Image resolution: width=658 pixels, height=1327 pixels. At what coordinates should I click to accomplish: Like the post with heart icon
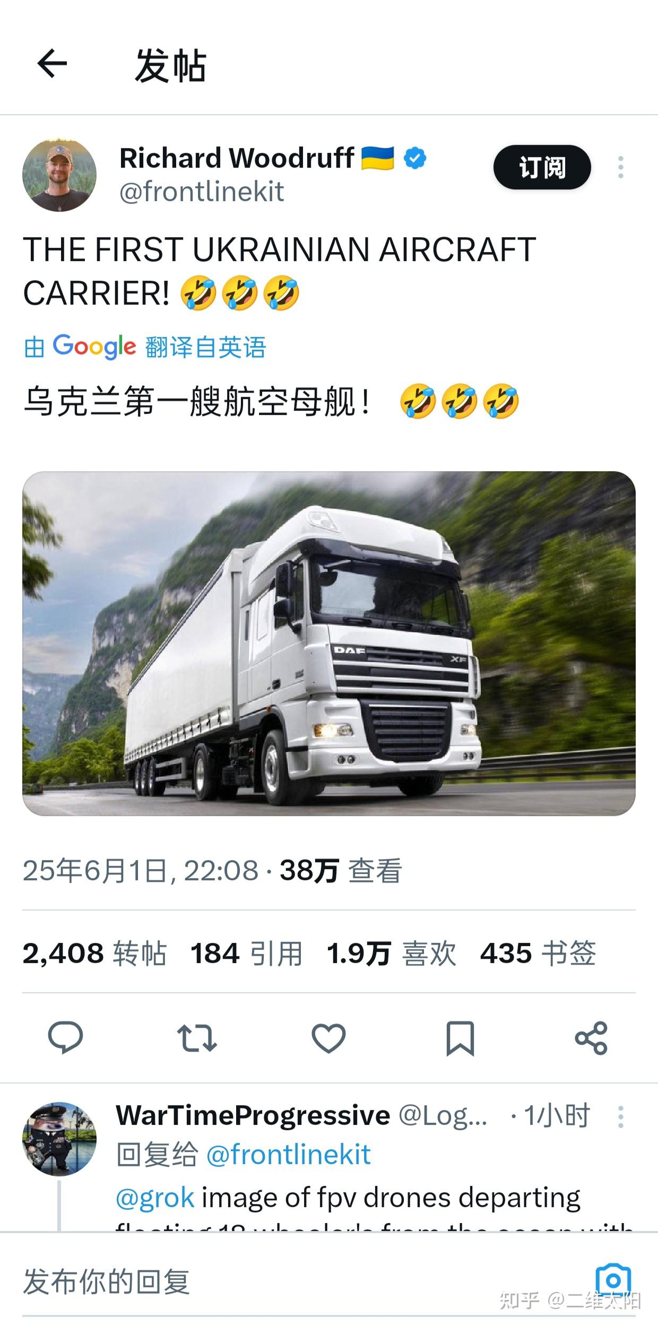click(x=328, y=1038)
